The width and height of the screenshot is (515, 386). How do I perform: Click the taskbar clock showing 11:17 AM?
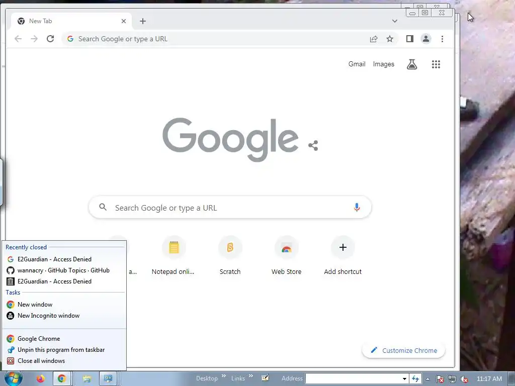point(489,379)
